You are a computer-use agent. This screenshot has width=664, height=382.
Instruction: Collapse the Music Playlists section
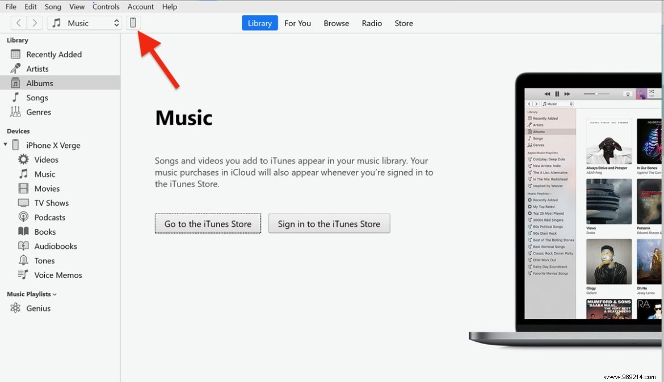coord(53,294)
